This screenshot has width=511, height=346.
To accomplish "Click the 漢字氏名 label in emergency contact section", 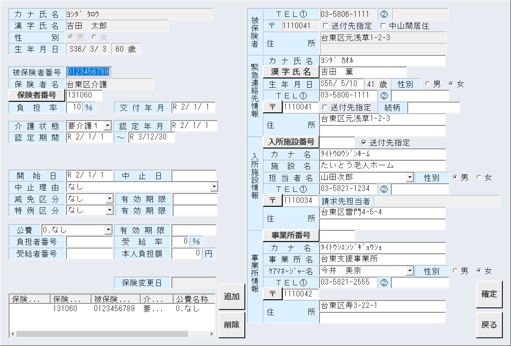I will [292, 72].
